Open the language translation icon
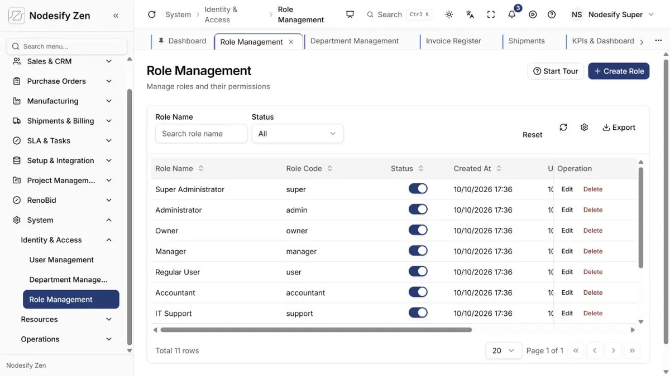This screenshot has width=670, height=376. click(470, 14)
